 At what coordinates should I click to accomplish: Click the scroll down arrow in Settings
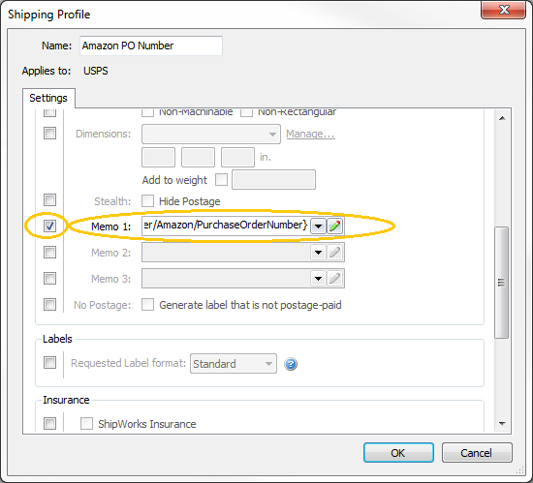tap(502, 424)
